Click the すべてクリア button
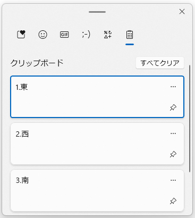The height and width of the screenshot is (218, 195). pos(160,63)
